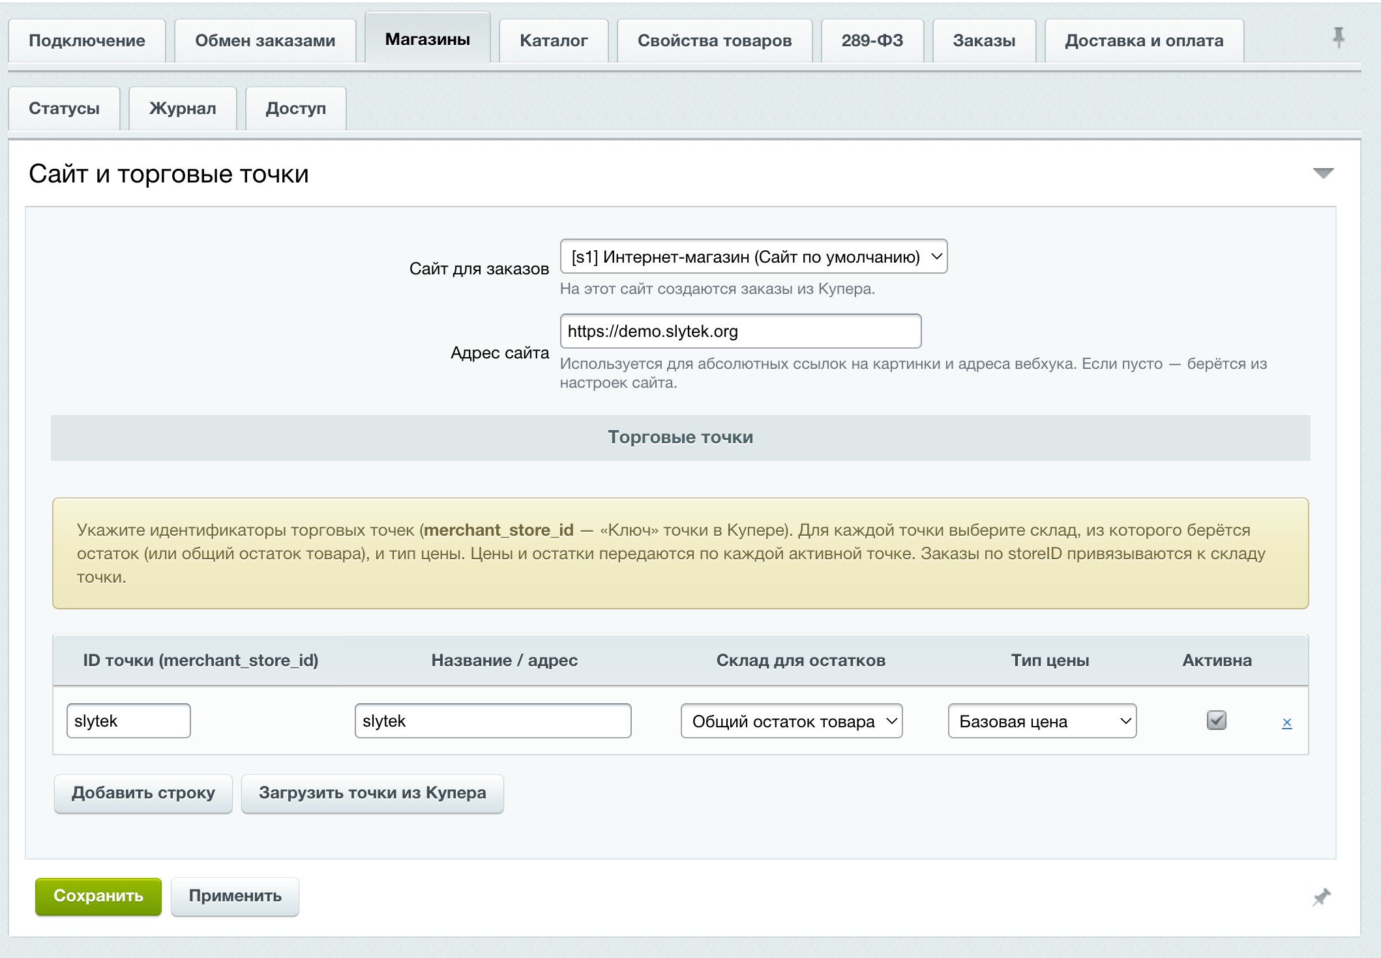Open the Обмен заказами tab
This screenshot has height=958, width=1381.
tap(265, 40)
